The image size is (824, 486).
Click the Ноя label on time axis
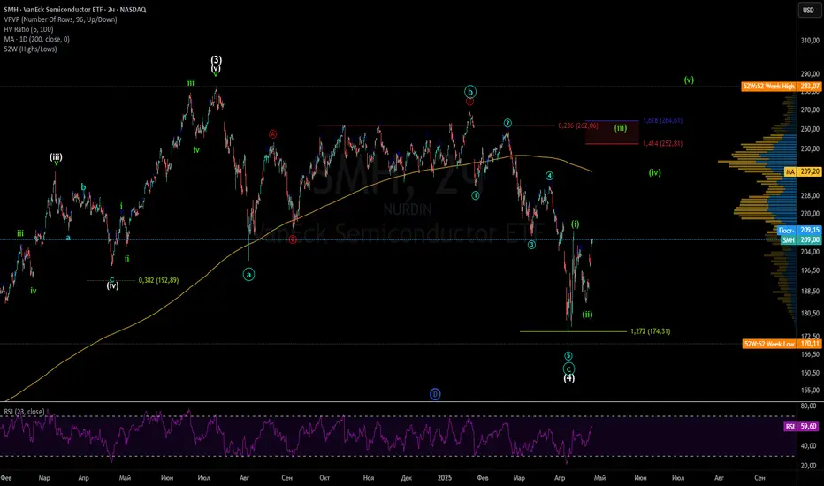[369, 477]
